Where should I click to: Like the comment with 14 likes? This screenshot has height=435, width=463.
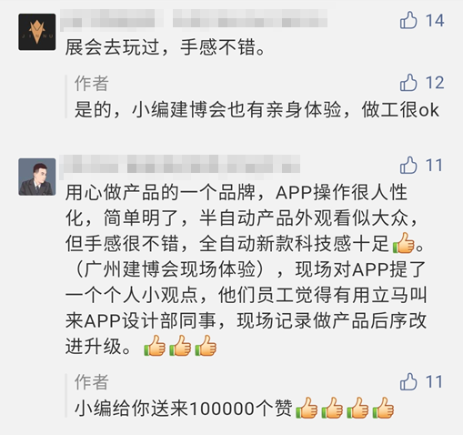408,20
